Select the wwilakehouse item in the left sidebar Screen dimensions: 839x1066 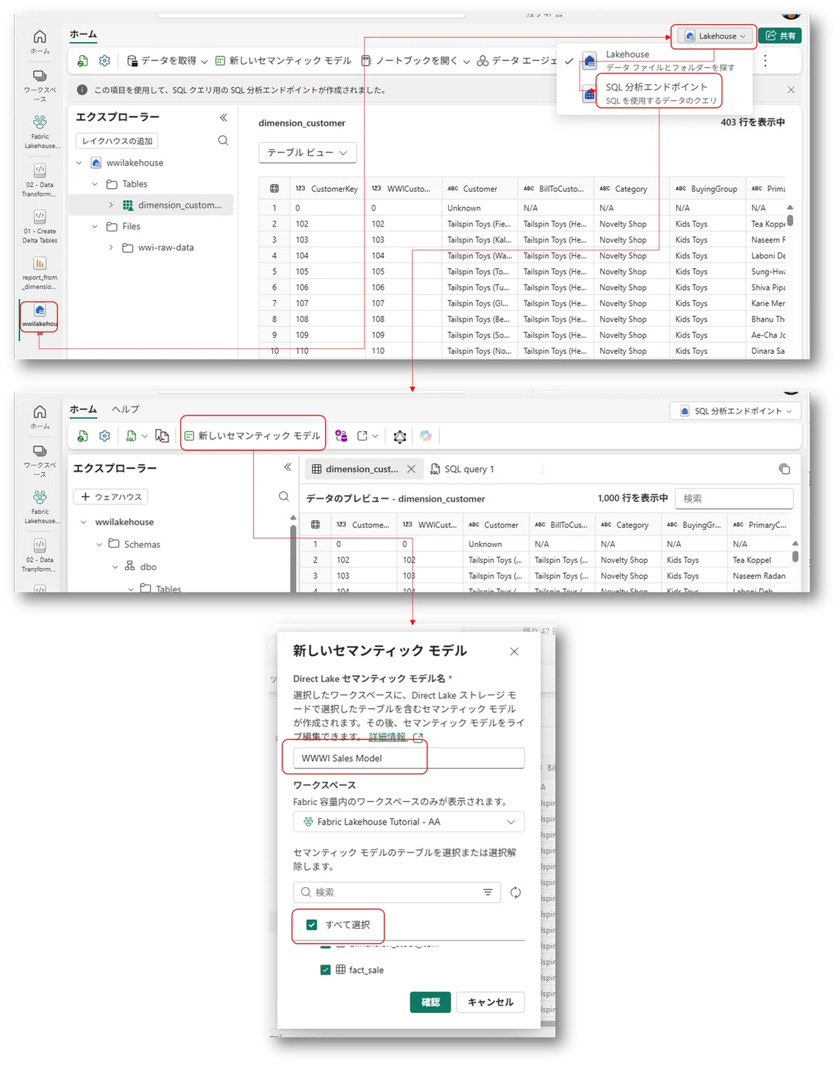pyautogui.click(x=40, y=317)
